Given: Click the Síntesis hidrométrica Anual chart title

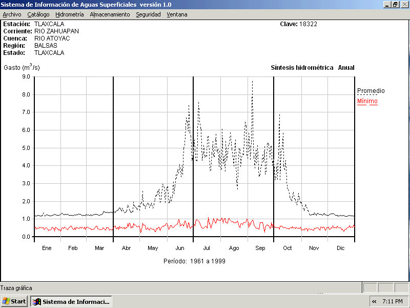Looking at the screenshot, I should click(x=312, y=68).
